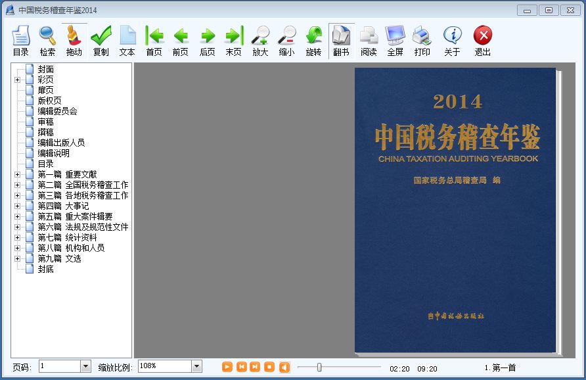Image resolution: width=586 pixels, height=380 pixels.
Task: Click the 缩小 zoom out icon
Action: (287, 41)
